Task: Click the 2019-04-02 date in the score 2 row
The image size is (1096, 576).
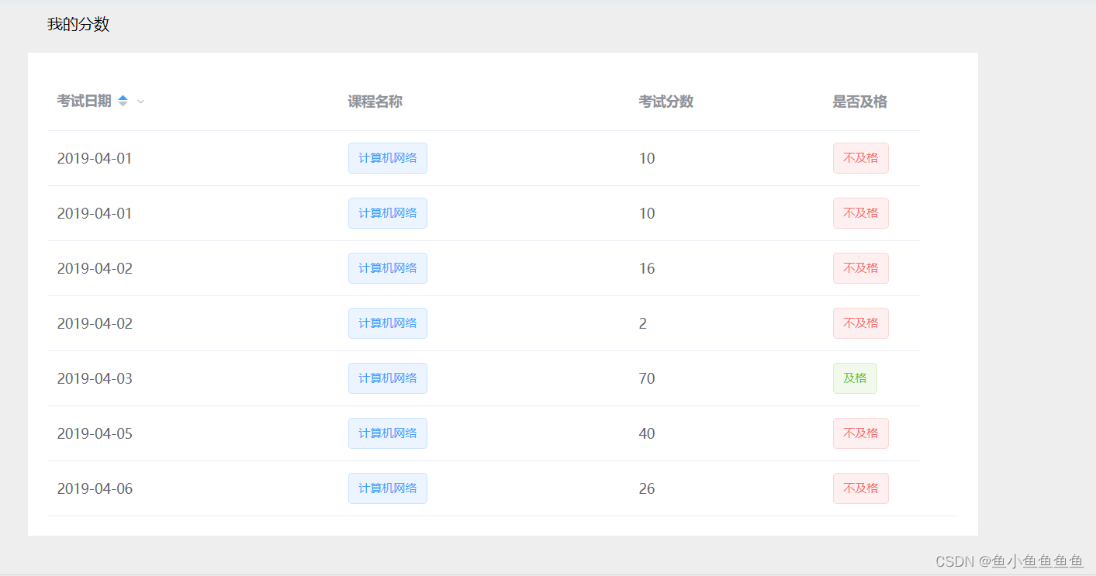Action: [95, 323]
